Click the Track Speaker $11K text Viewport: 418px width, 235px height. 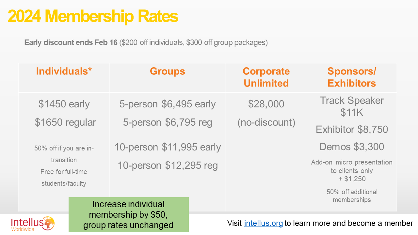coord(352,106)
